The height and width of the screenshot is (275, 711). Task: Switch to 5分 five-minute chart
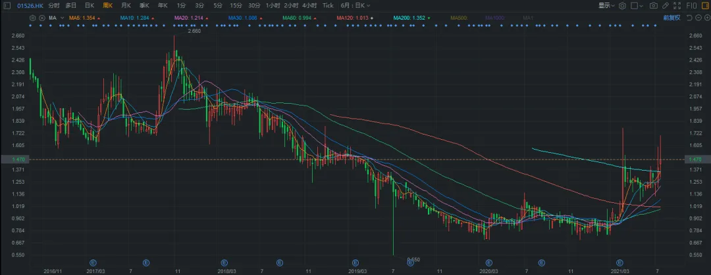pos(218,5)
